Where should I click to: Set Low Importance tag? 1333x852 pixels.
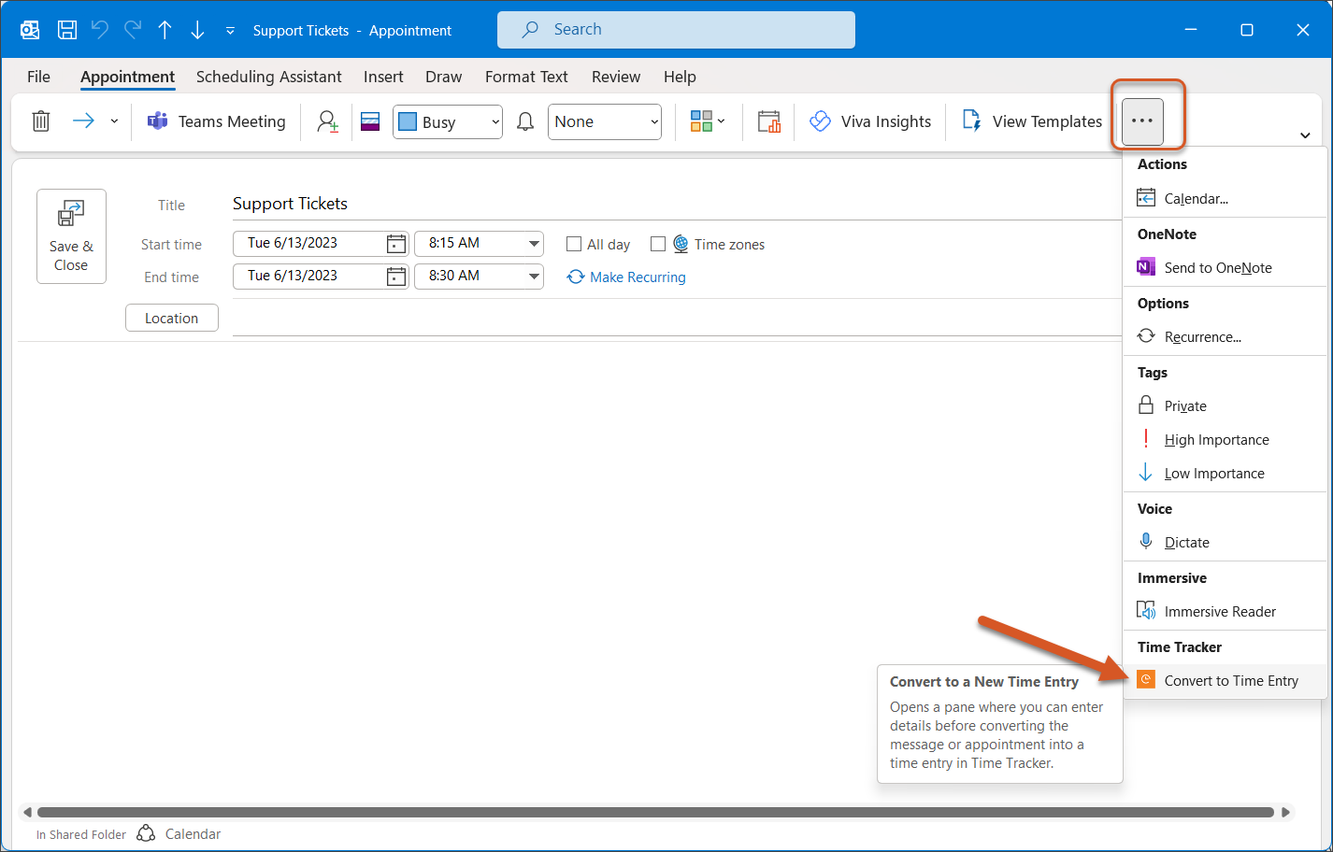click(1225, 473)
